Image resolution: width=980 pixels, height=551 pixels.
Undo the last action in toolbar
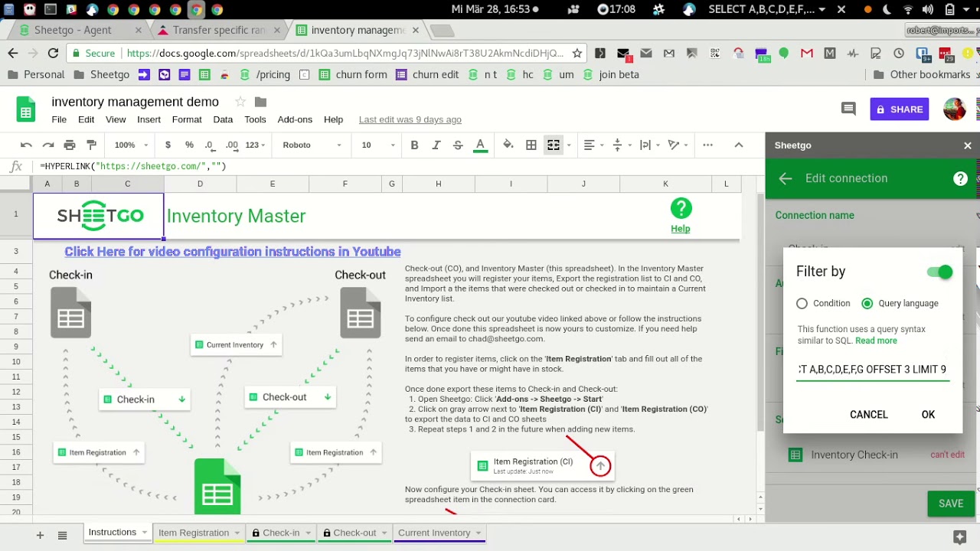[x=26, y=145]
